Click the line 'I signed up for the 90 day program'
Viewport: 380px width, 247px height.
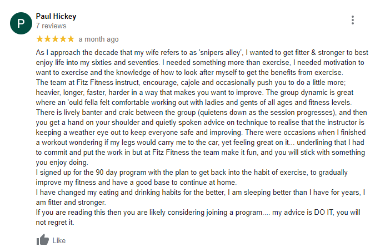[x=192, y=173]
